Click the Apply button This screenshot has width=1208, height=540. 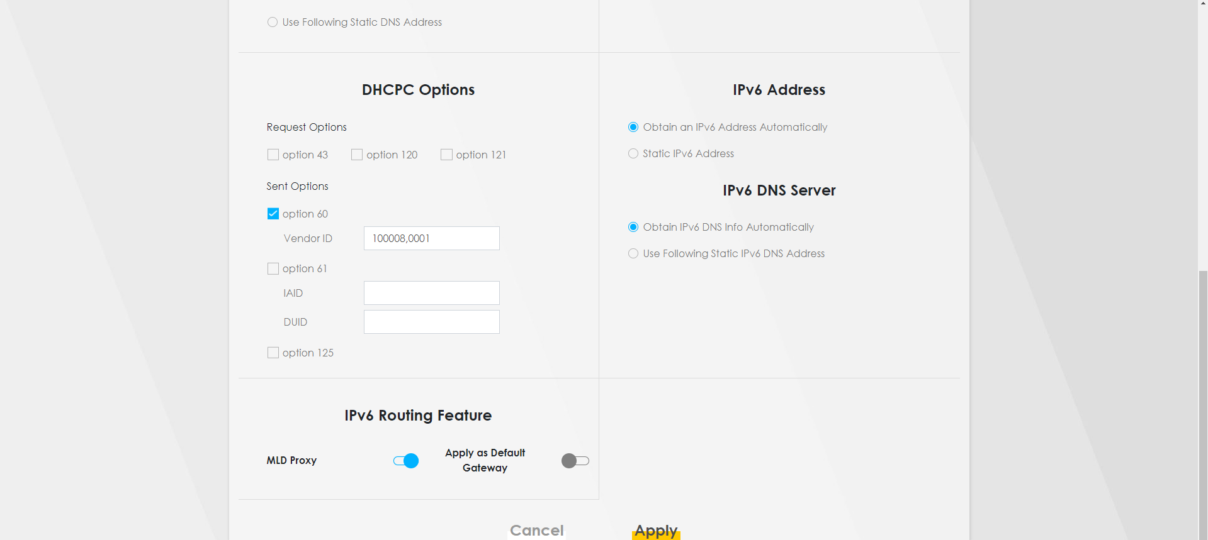pos(656,531)
